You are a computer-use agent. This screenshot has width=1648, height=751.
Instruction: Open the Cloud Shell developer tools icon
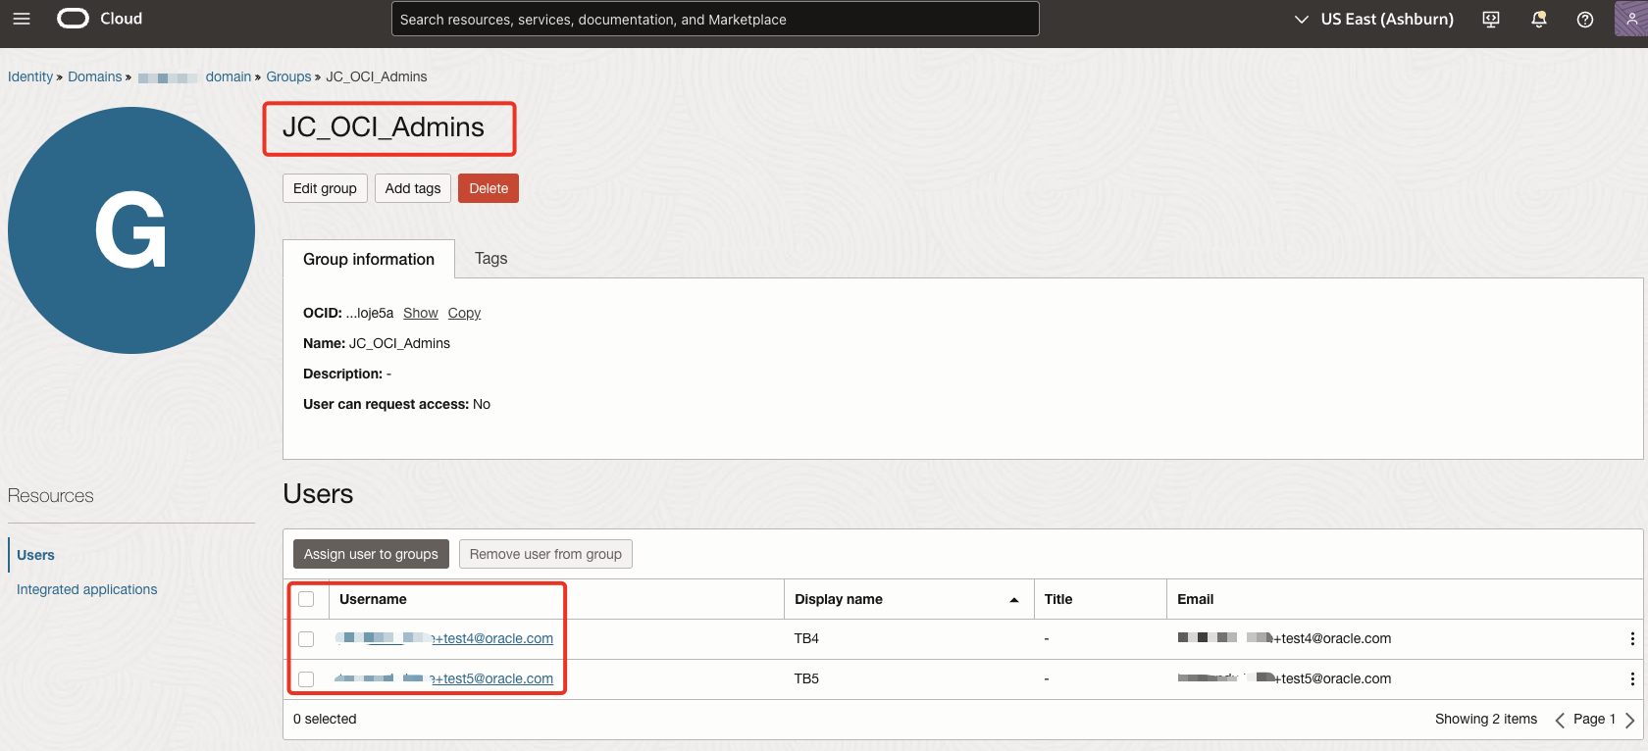click(x=1491, y=20)
